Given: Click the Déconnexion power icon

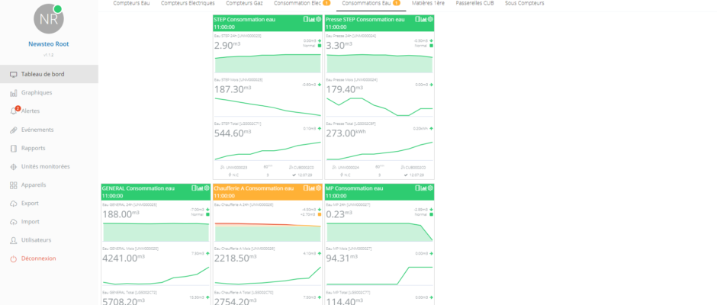Looking at the screenshot, I should coord(13,258).
